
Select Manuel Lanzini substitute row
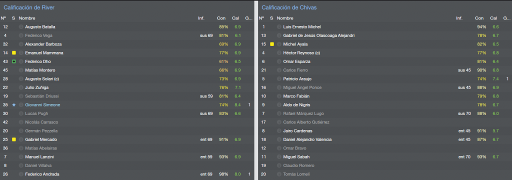click(127, 157)
